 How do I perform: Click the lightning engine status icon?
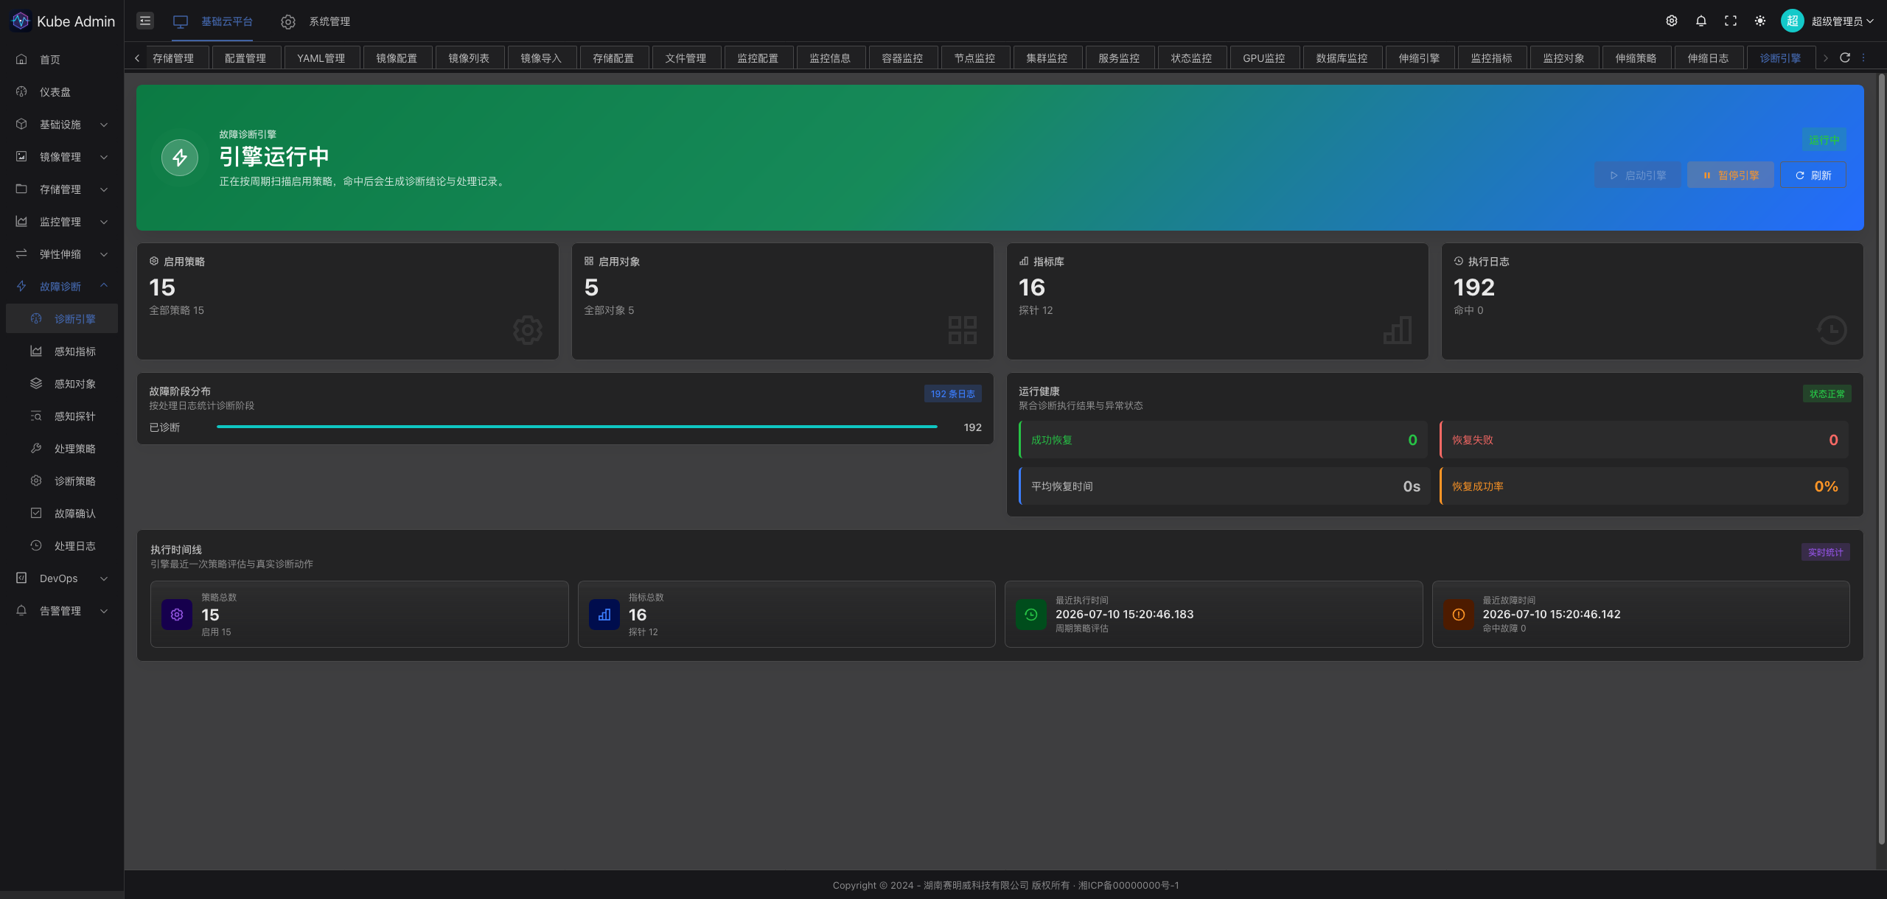(x=180, y=158)
